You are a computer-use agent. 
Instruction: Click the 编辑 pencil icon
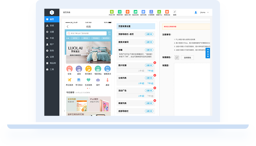point(175,12)
